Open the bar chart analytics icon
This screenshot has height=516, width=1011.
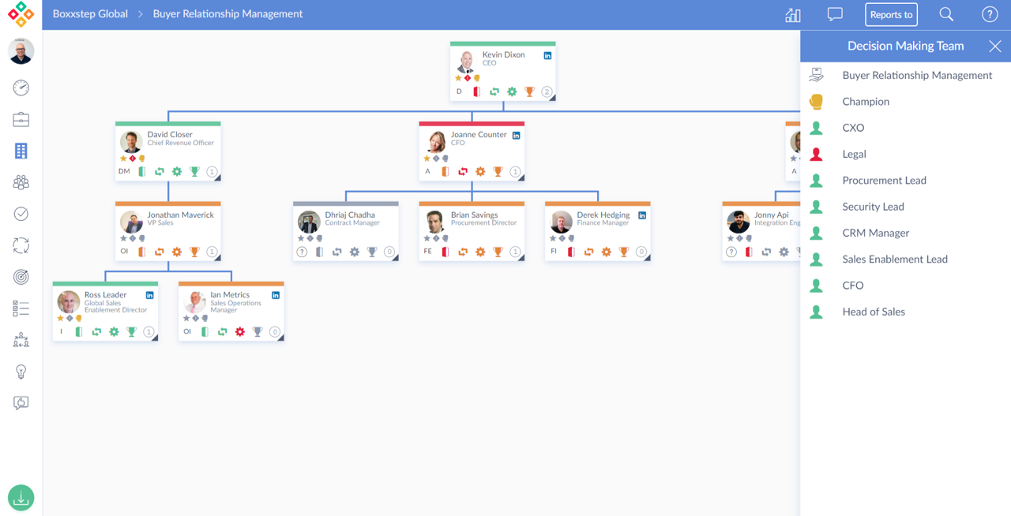[793, 14]
